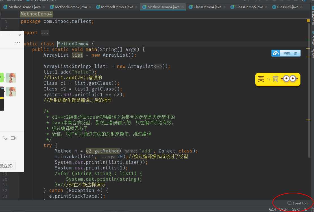314x212 pixels.
Task: Click the name: parameter hint
Action: point(131,151)
